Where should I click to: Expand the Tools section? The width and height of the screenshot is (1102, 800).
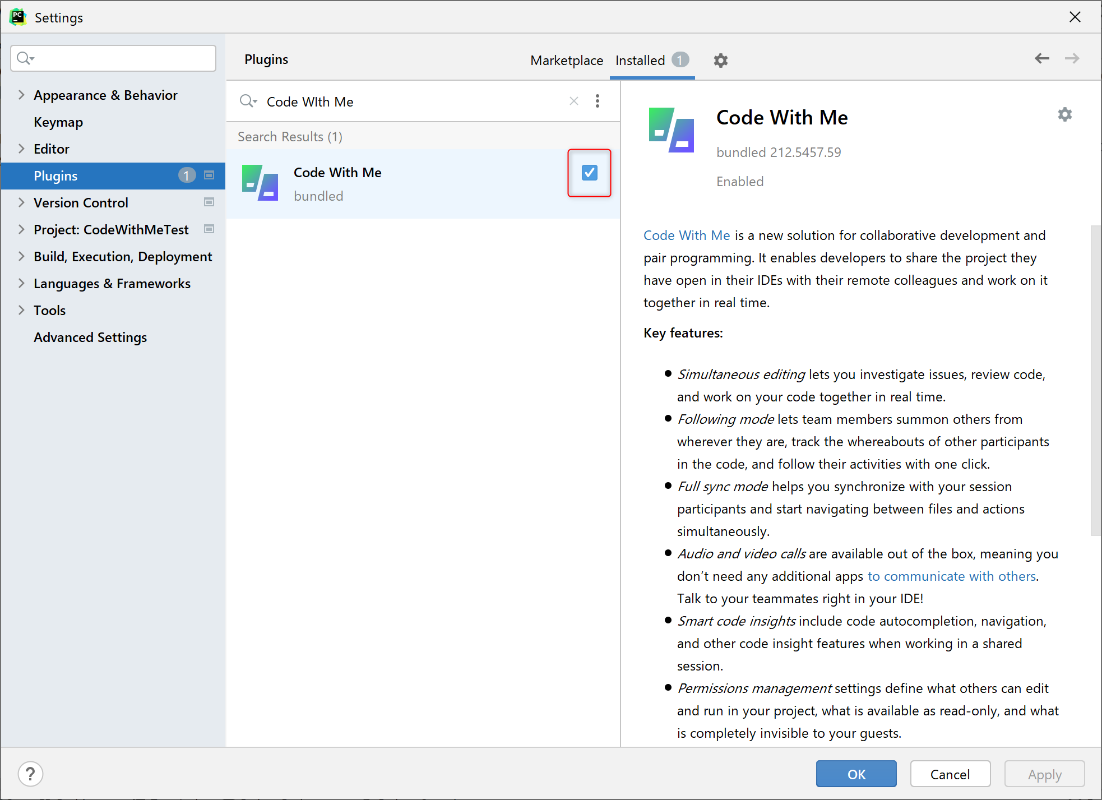[21, 310]
